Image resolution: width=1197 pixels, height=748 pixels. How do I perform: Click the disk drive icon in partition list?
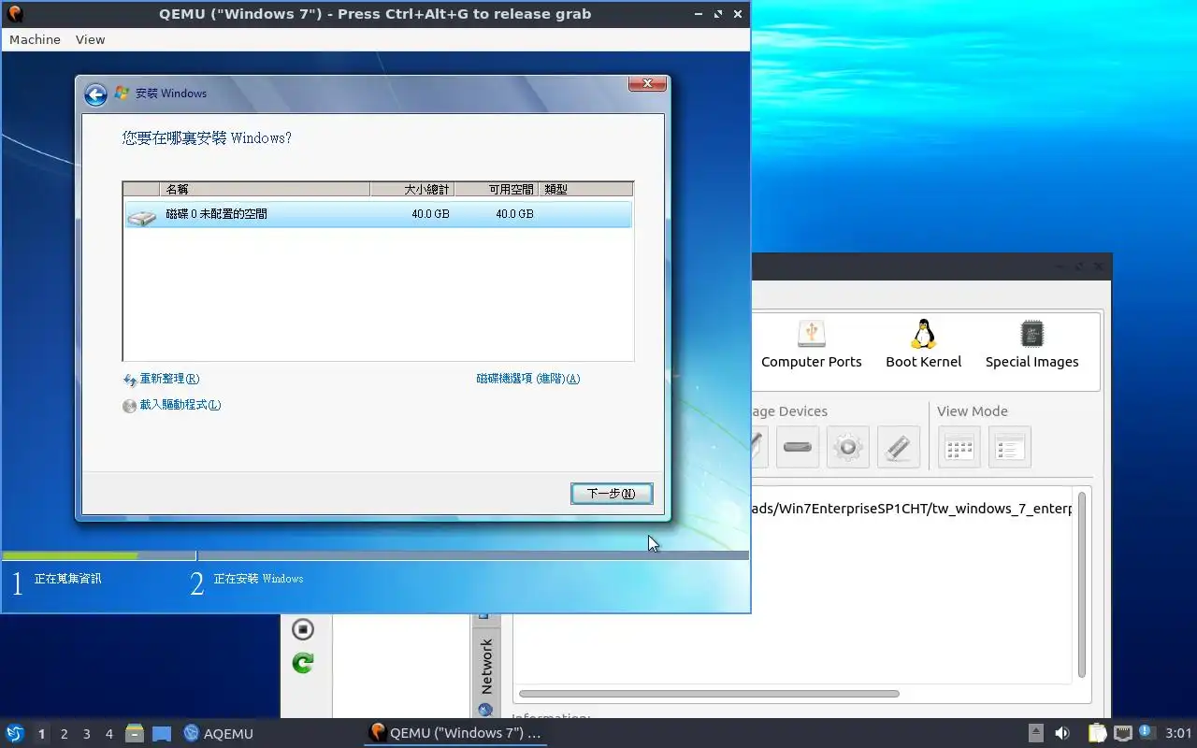142,217
